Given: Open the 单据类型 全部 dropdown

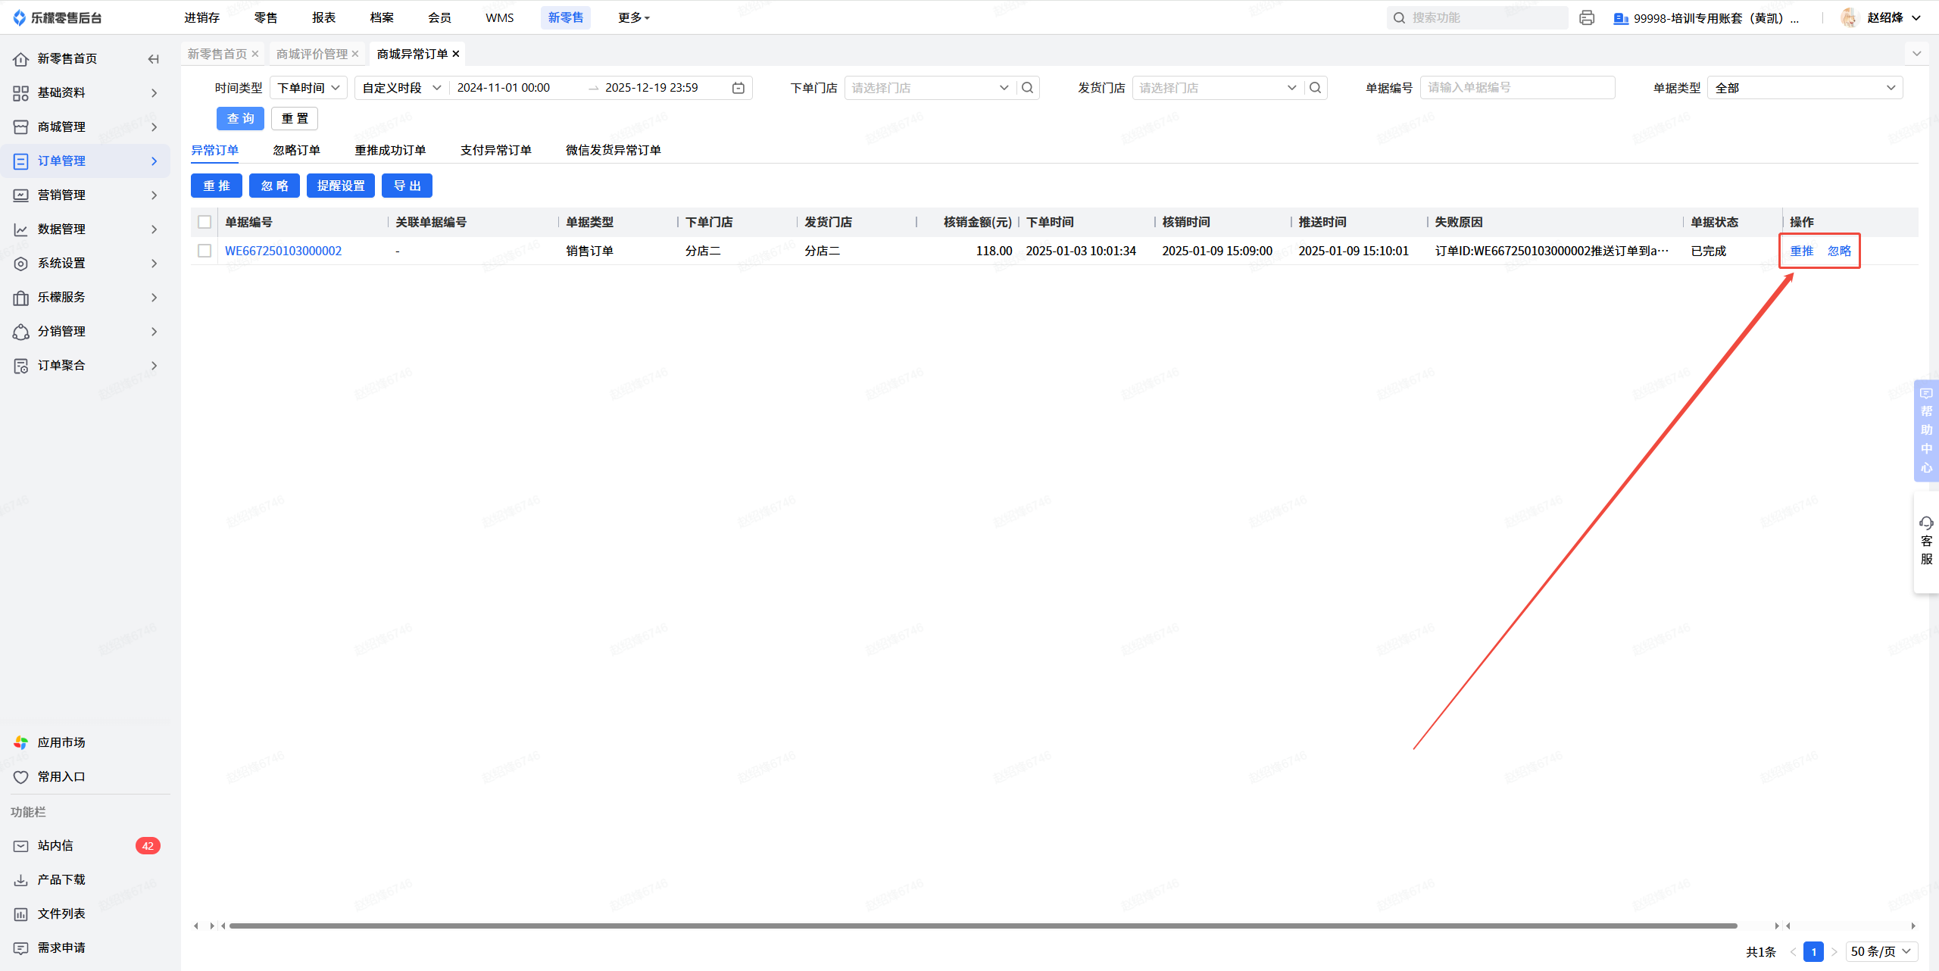Looking at the screenshot, I should 1804,88.
